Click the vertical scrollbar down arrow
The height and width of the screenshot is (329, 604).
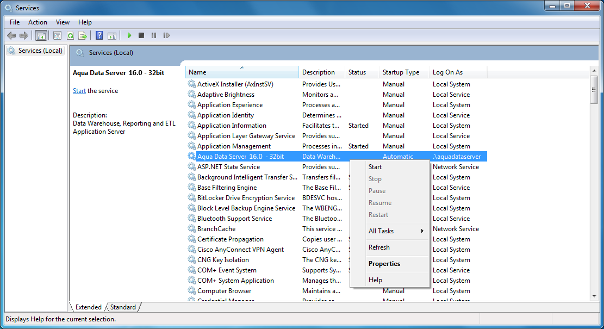pos(594,296)
